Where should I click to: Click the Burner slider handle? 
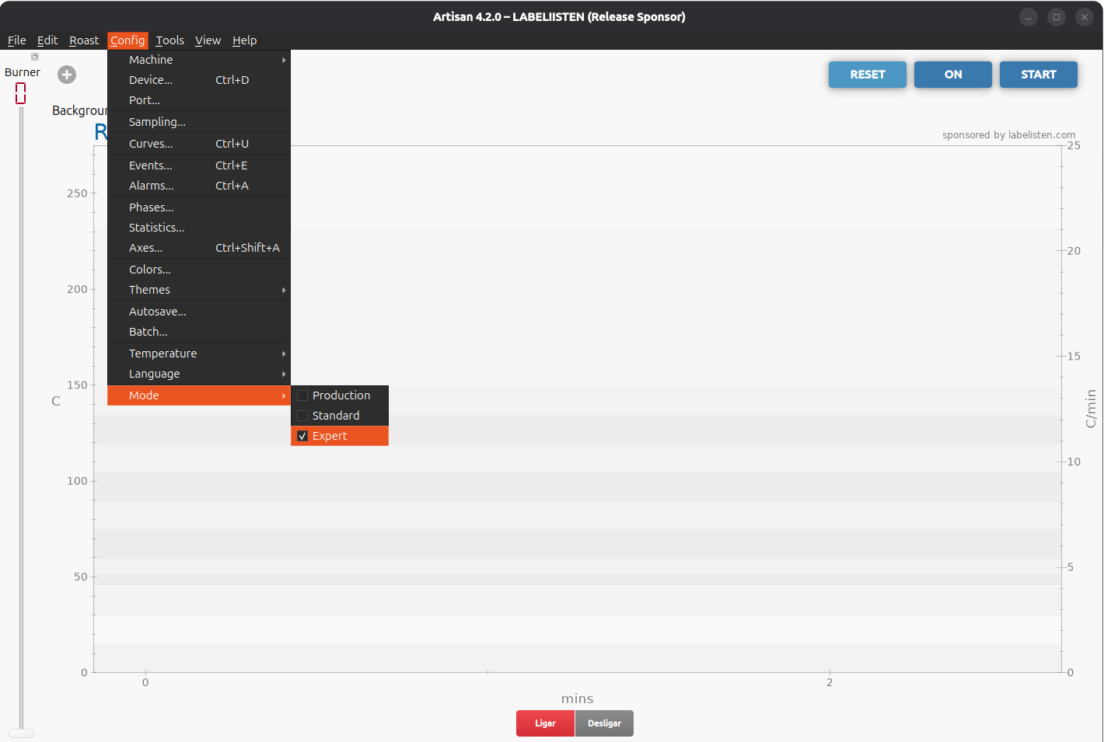[21, 733]
